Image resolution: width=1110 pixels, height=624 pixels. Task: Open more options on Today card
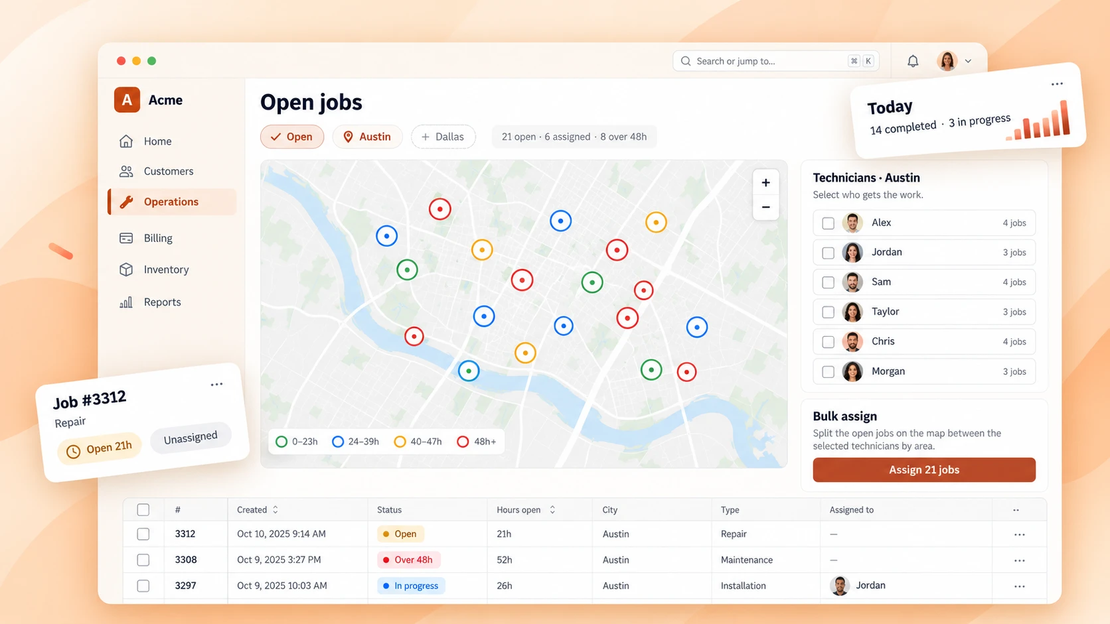[1057, 84]
